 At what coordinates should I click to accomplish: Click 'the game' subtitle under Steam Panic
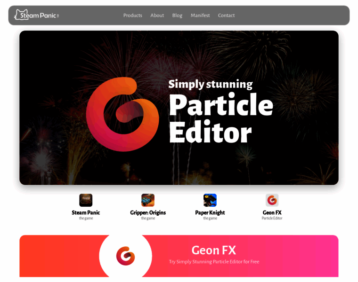(86, 218)
